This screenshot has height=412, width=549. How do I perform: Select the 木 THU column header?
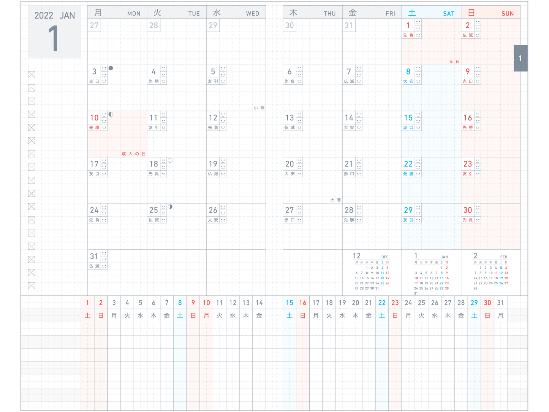[x=313, y=12]
